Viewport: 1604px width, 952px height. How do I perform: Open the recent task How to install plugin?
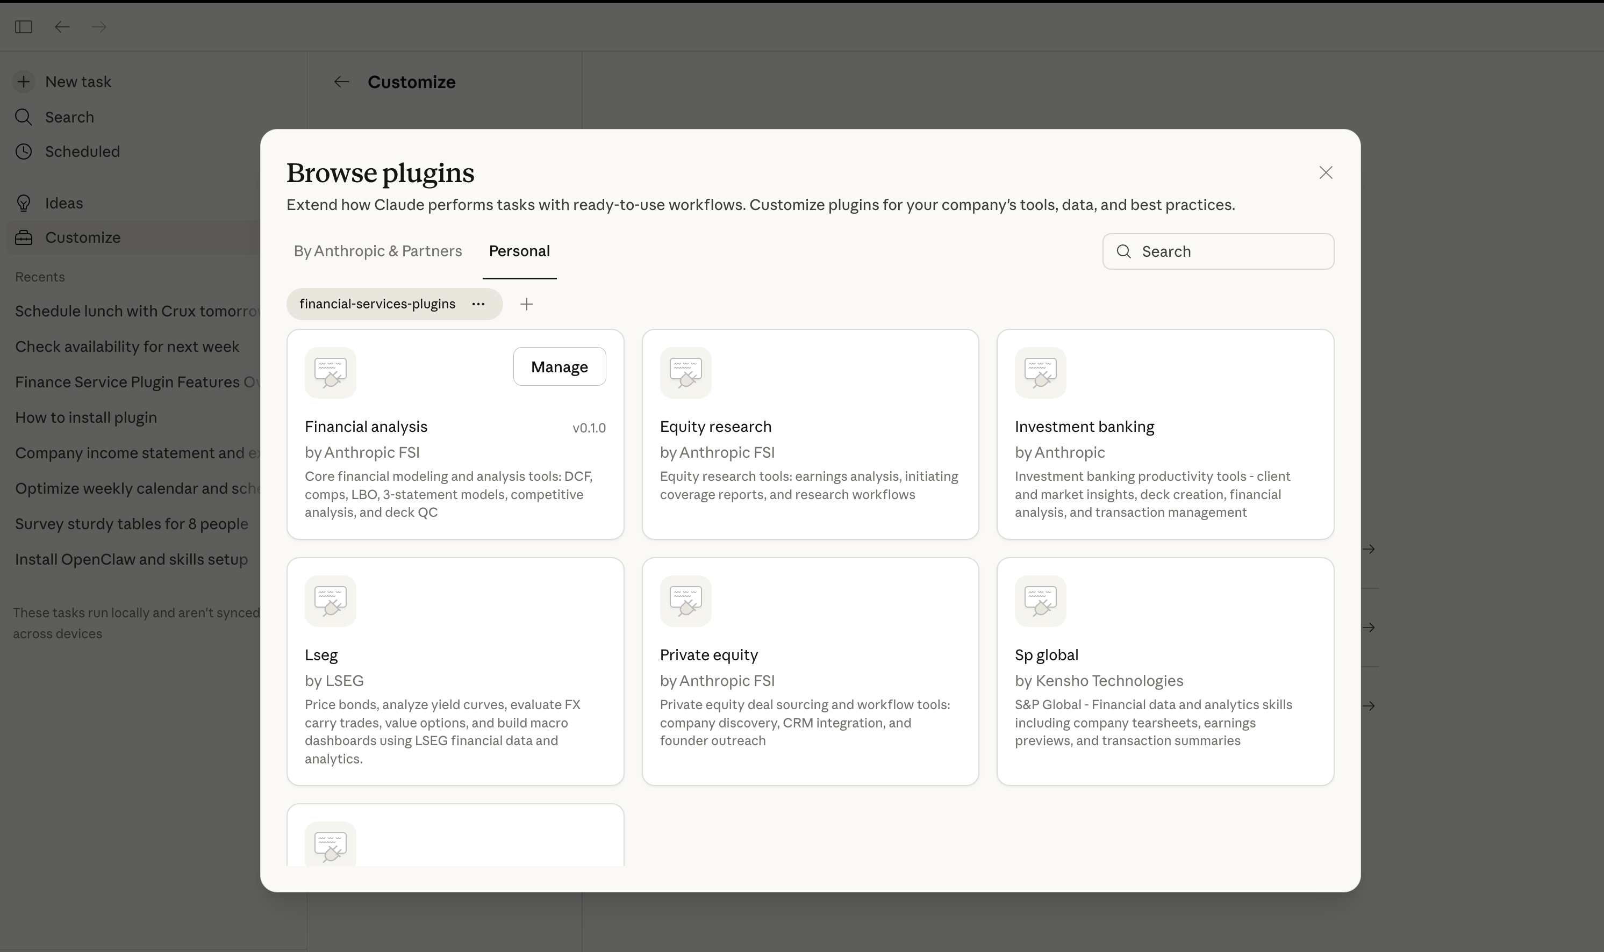86,417
